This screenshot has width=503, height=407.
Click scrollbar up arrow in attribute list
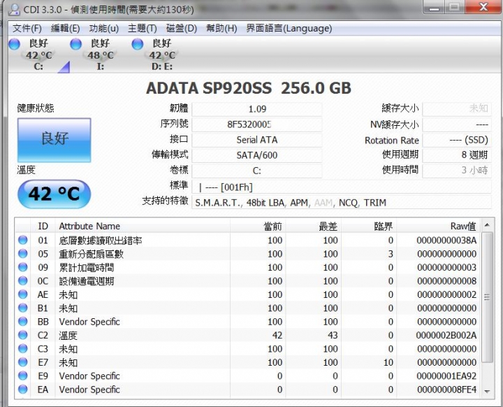tap(487, 225)
